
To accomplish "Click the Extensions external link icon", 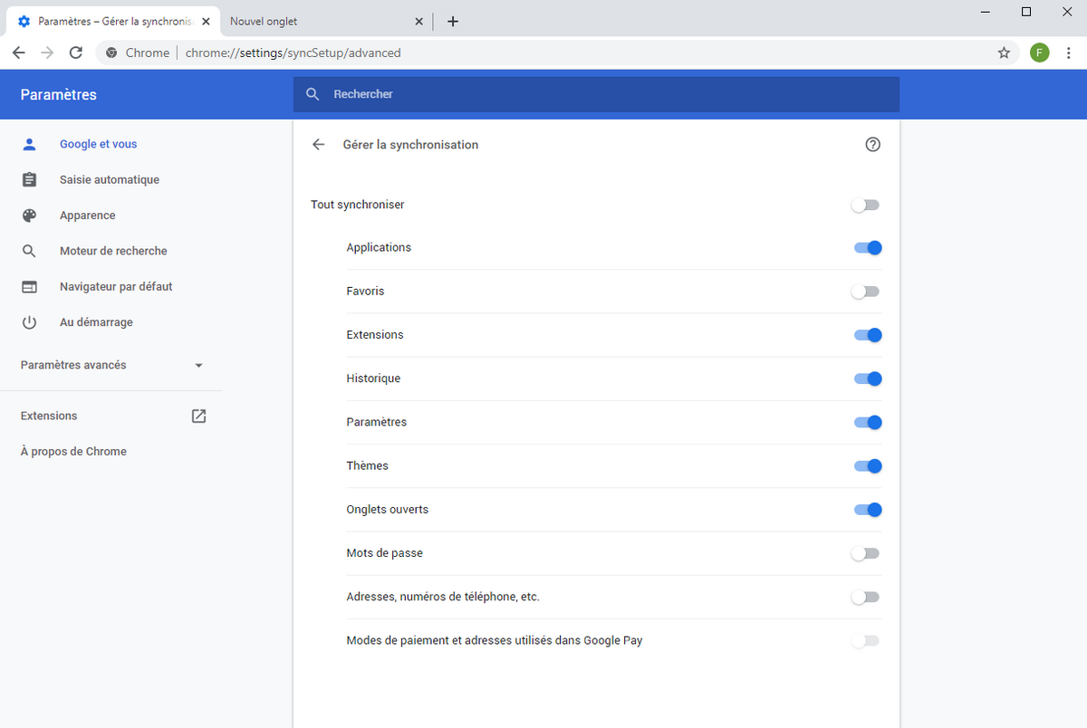I will 199,416.
